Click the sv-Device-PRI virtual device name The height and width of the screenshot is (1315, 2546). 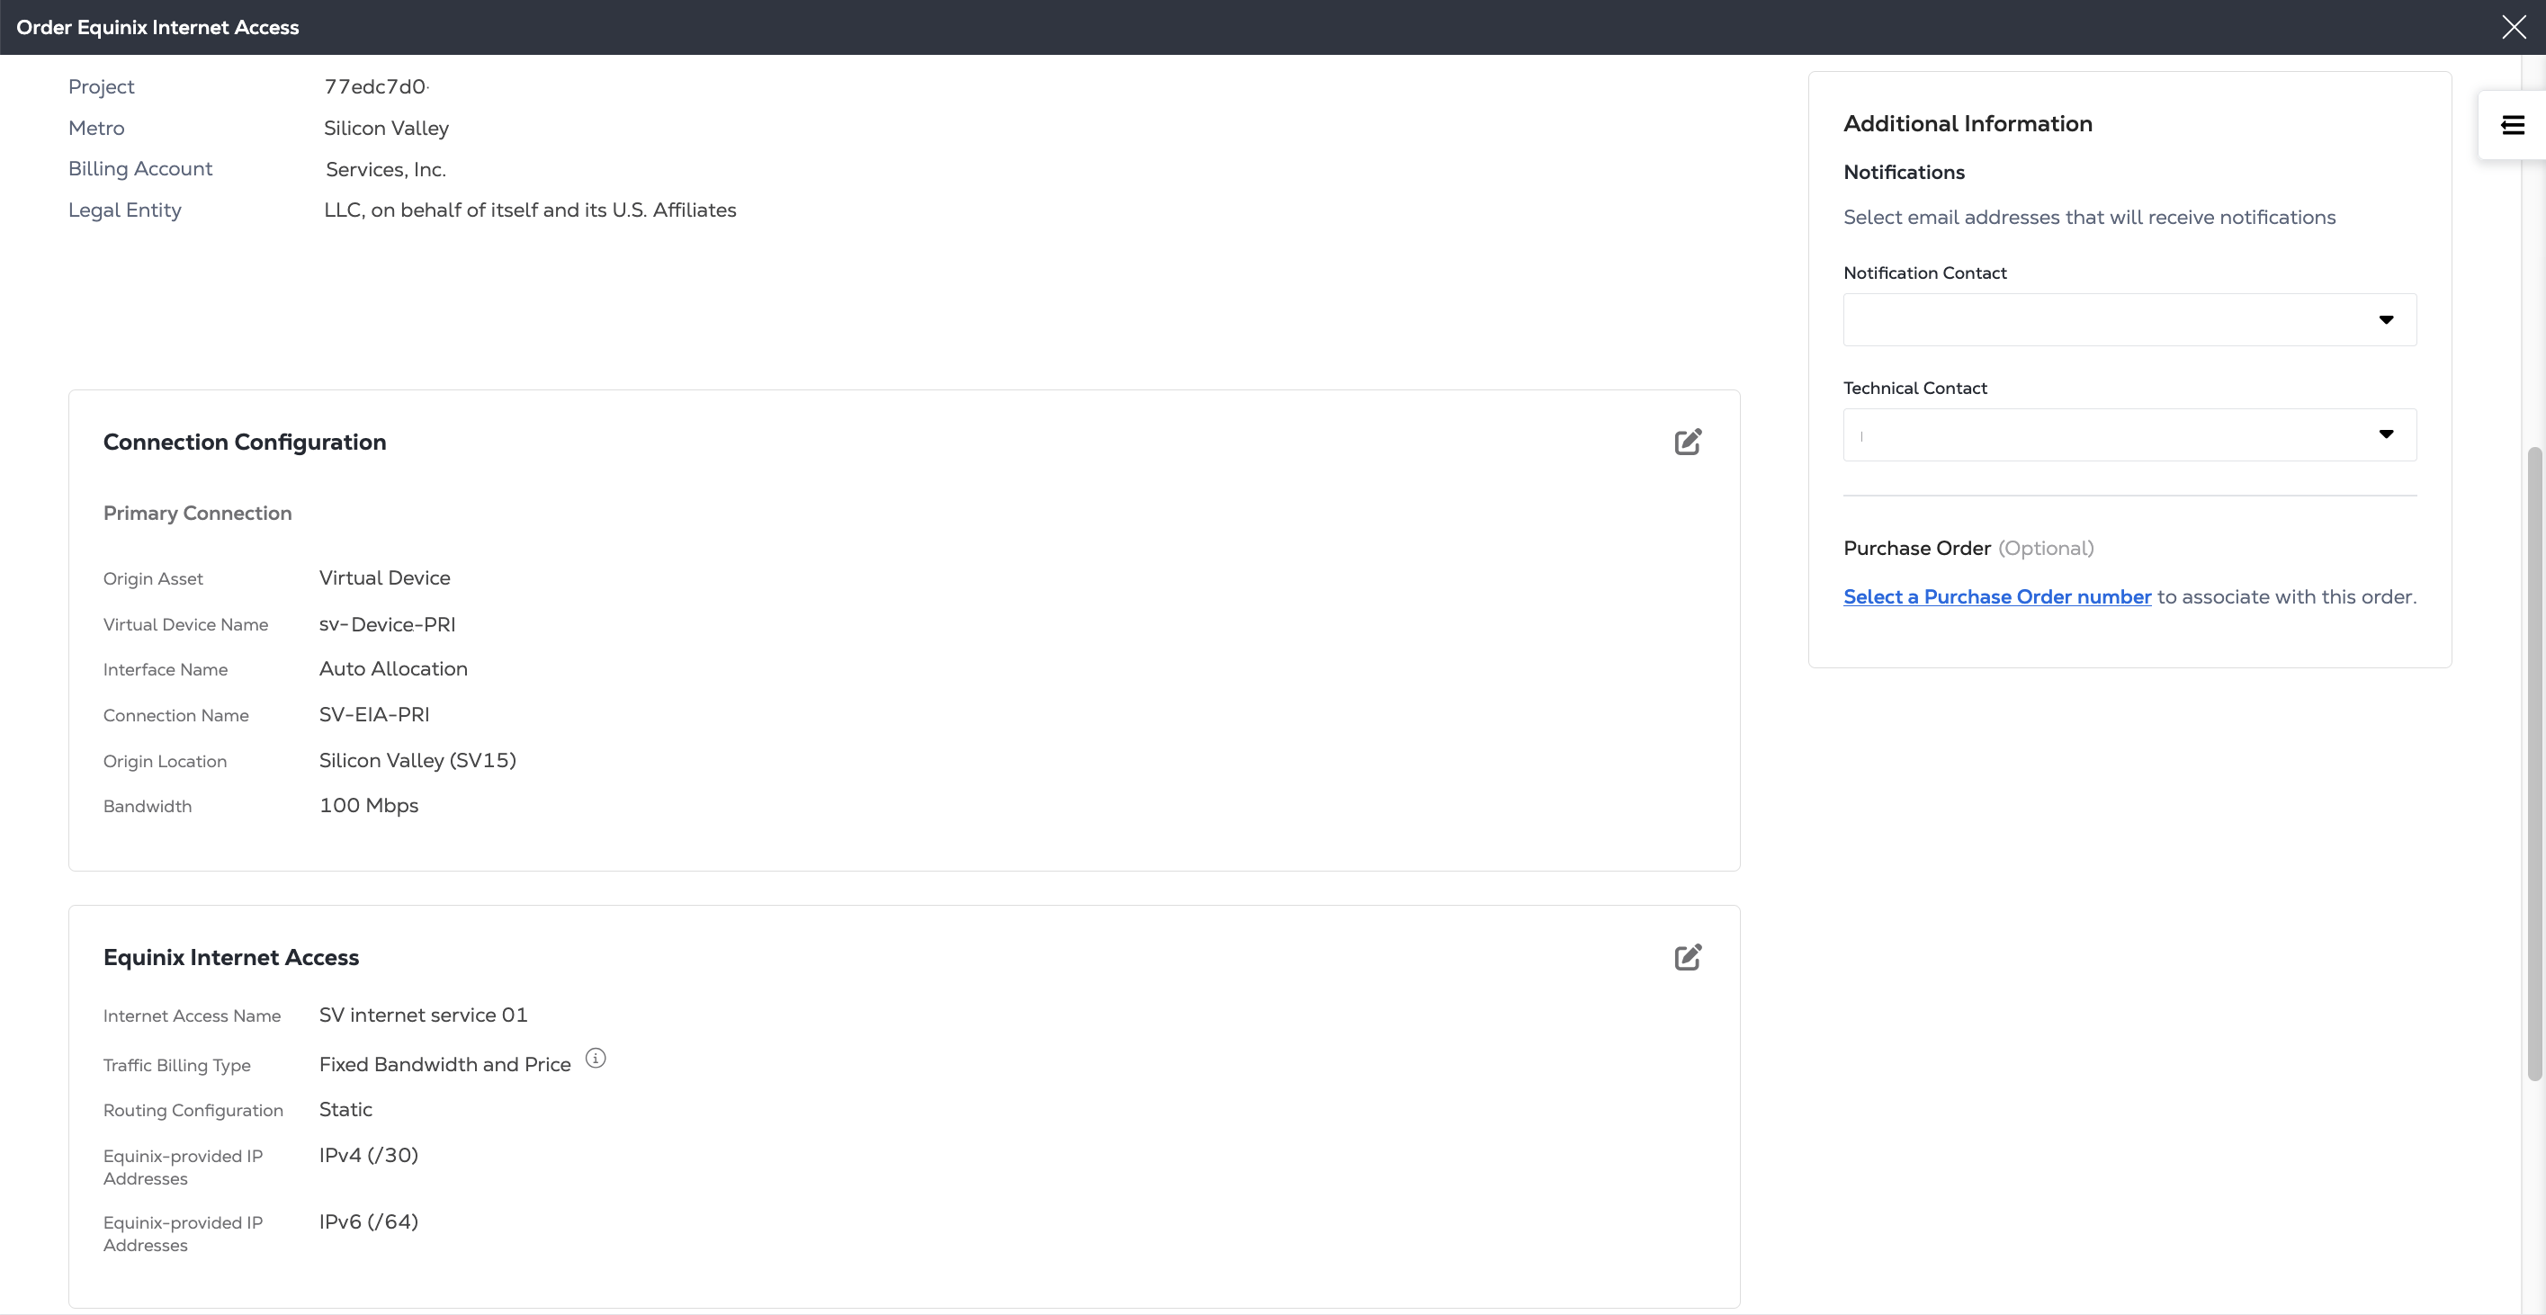coord(387,624)
